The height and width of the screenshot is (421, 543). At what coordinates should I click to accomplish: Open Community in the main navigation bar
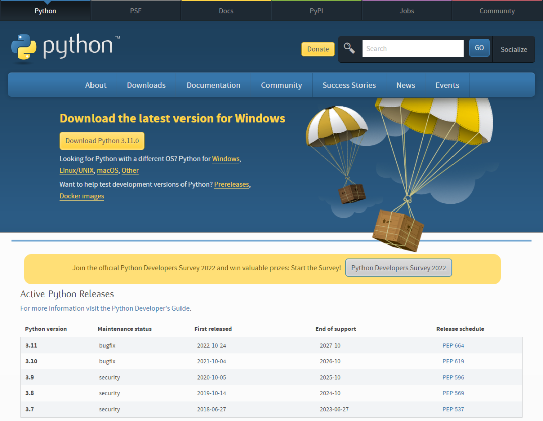coord(282,85)
